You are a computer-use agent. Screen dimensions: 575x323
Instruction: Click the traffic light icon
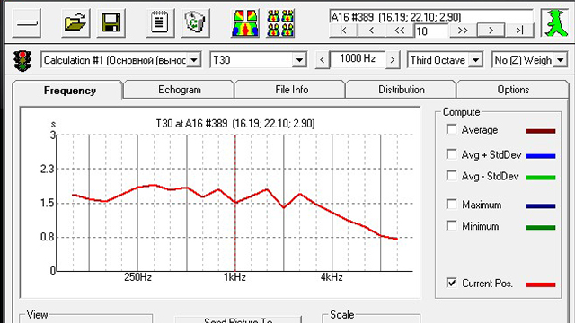click(22, 60)
